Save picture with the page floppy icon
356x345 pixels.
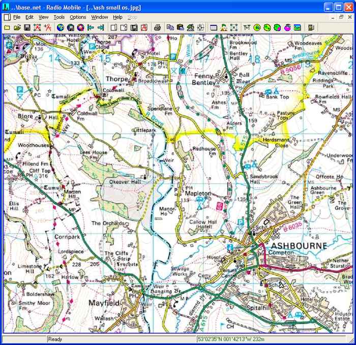click(134, 27)
